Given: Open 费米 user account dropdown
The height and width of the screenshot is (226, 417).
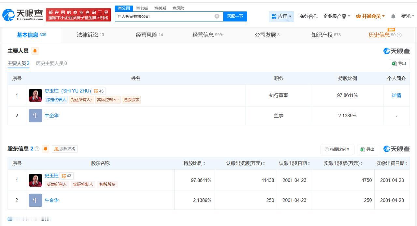Looking at the screenshot, I should click(408, 16).
